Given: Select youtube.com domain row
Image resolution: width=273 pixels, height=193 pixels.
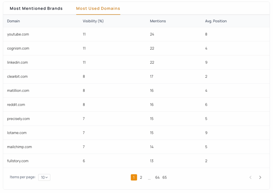Looking at the screenshot, I should tap(136, 34).
